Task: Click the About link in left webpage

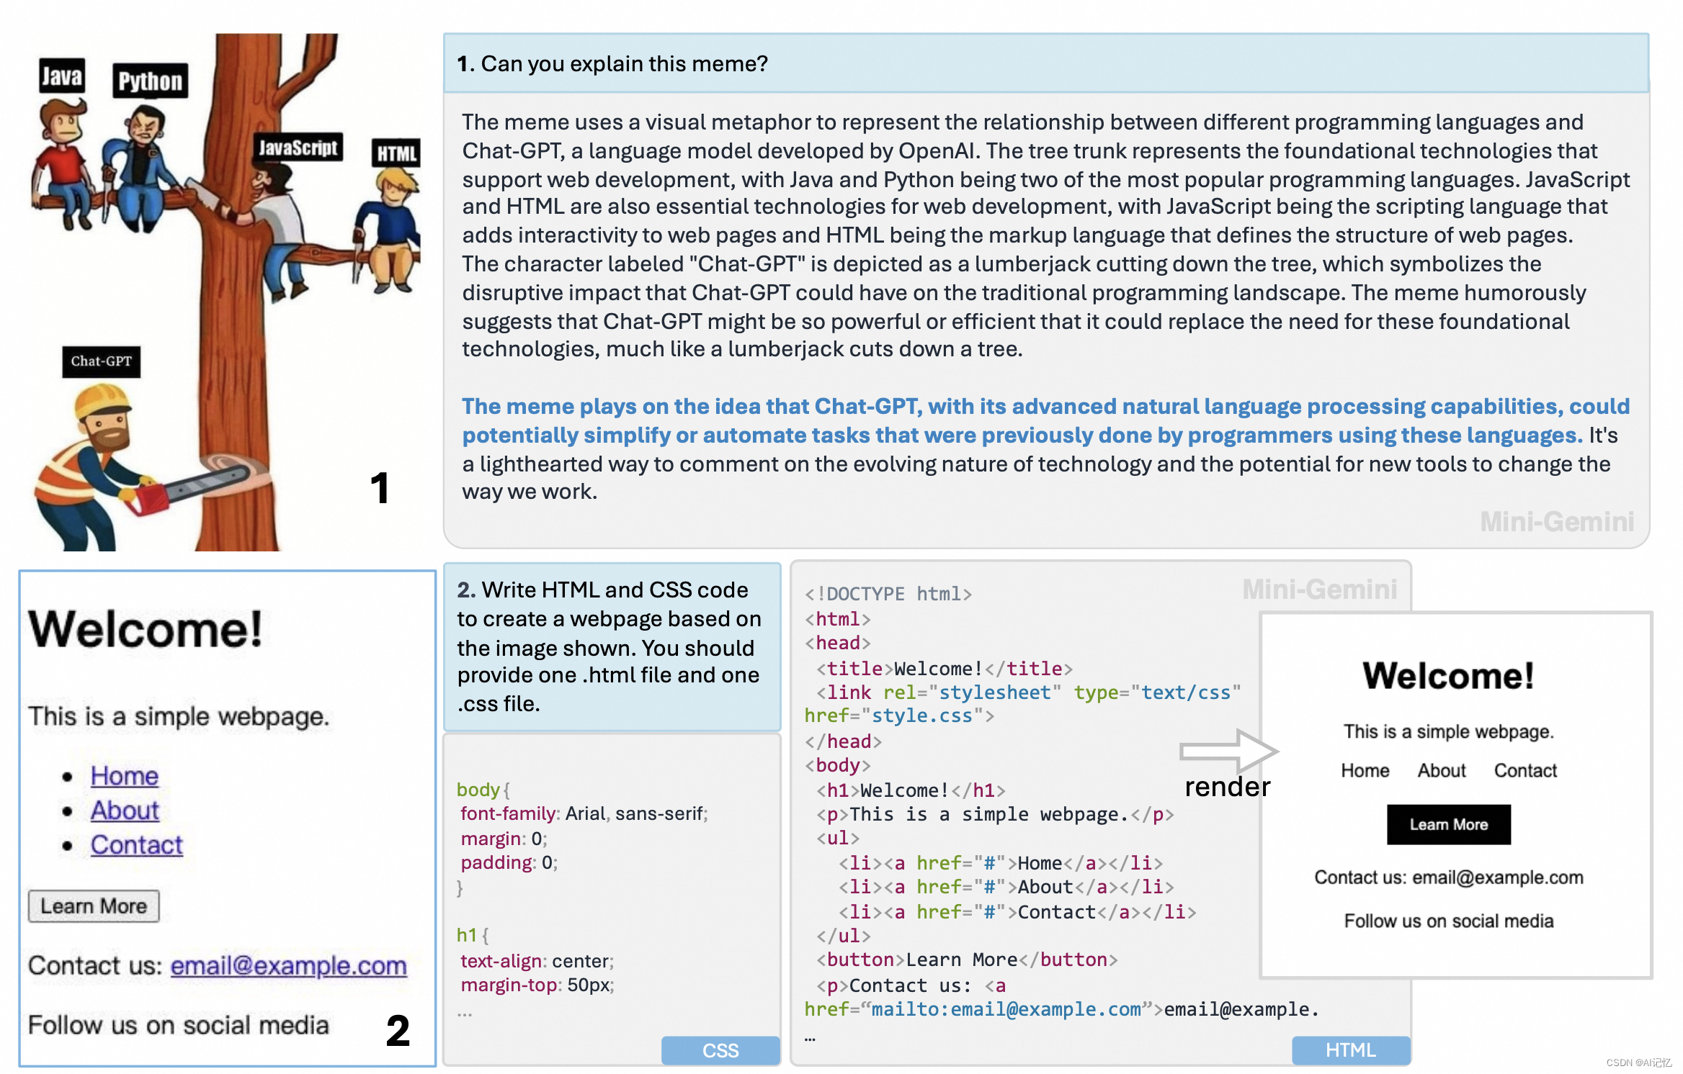Action: point(124,811)
